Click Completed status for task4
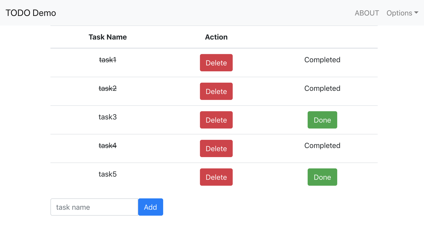Image resolution: width=424 pixels, height=242 pixels. coord(322,146)
